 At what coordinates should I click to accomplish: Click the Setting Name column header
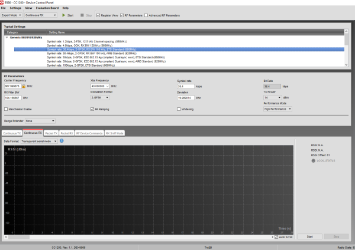195,32
